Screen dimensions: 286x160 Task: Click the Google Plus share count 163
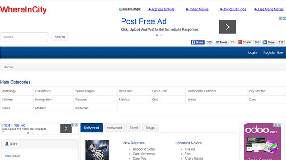(257, 42)
